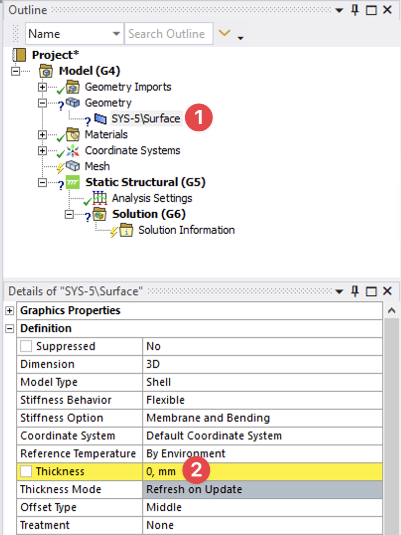Select Solution (G6) tree item
Image resolution: width=401 pixels, height=535 pixels.
(x=148, y=214)
